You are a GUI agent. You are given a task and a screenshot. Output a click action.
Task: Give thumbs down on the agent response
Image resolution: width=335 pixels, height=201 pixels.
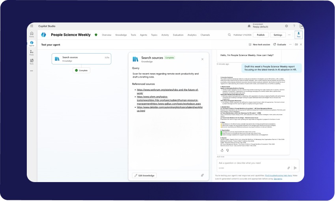[x=227, y=150]
